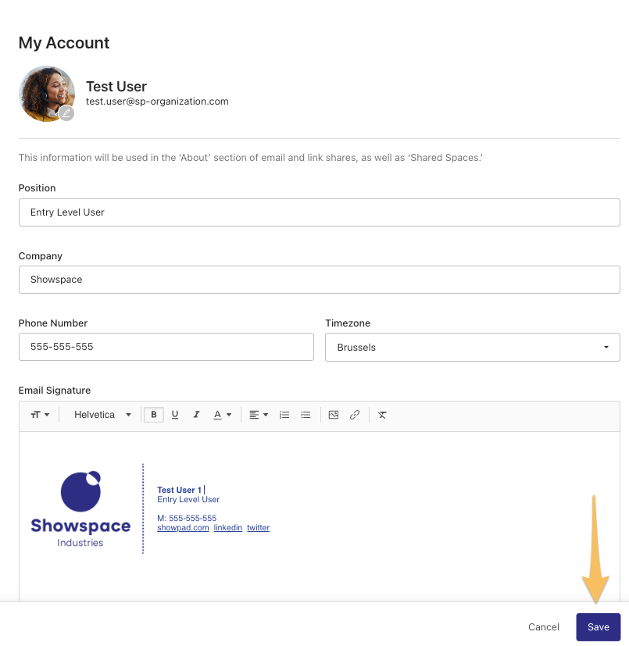Save the account changes

tap(598, 626)
